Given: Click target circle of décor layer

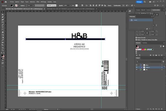Looking at the screenshot, I should tap(162, 65).
